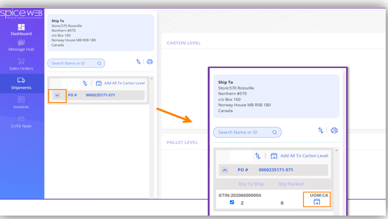The height and width of the screenshot is (219, 388).
Task: Click the CARTON LEVEL heading
Action: pyautogui.click(x=184, y=43)
